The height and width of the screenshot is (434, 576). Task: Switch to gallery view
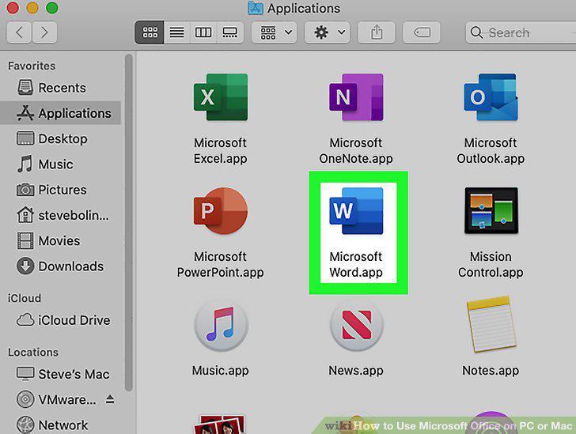click(x=230, y=32)
